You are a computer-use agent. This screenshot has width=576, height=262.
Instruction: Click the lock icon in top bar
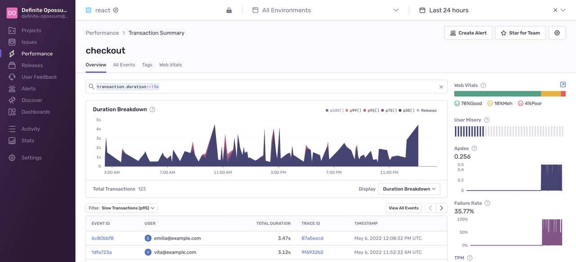point(229,10)
